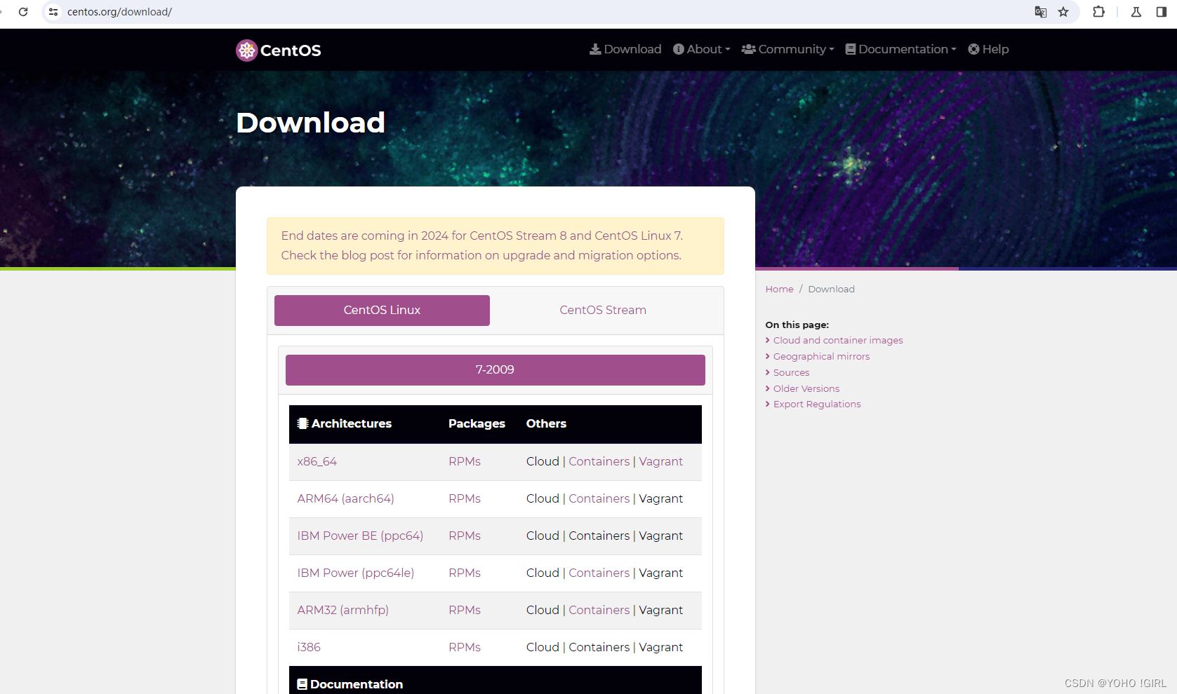Open the i386 architecture link
1177x694 pixels.
tap(309, 647)
